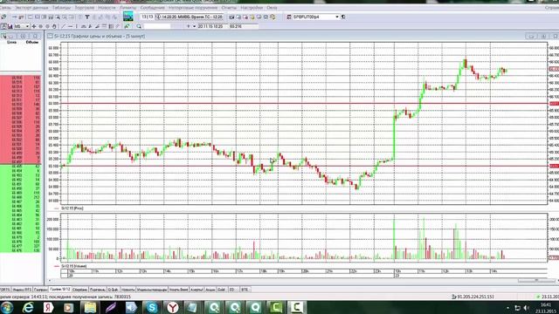This screenshot has height=314, width=559.
Task: Open the Windows Start menu
Action: pyautogui.click(x=6, y=307)
